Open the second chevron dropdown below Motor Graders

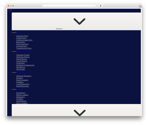76,110
